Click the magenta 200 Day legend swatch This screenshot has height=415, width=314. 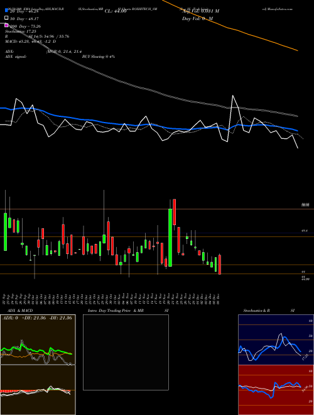tap(6, 26)
